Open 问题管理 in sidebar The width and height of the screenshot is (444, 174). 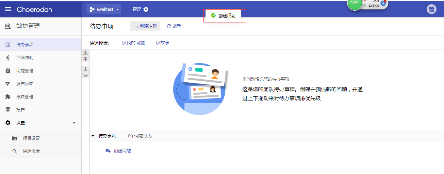pos(41,71)
